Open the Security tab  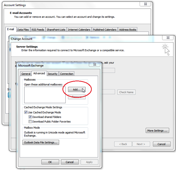click(52, 74)
